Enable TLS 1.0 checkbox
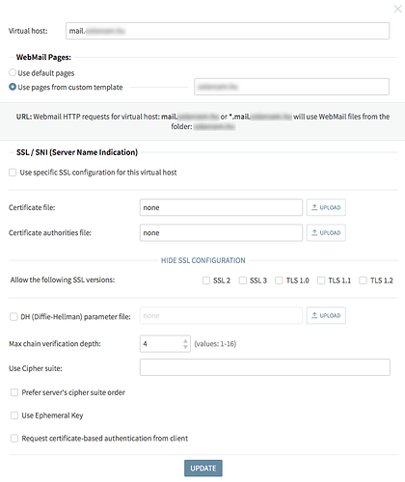The height and width of the screenshot is (482, 405). point(279,281)
